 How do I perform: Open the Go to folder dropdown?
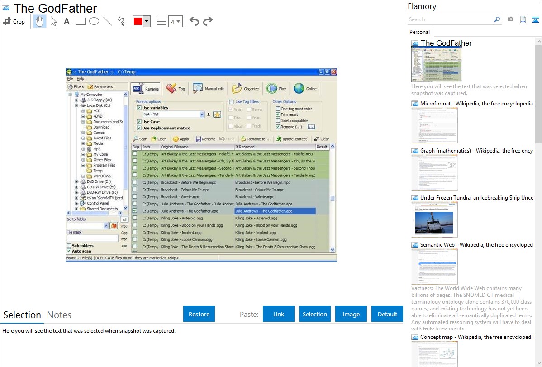point(105,225)
